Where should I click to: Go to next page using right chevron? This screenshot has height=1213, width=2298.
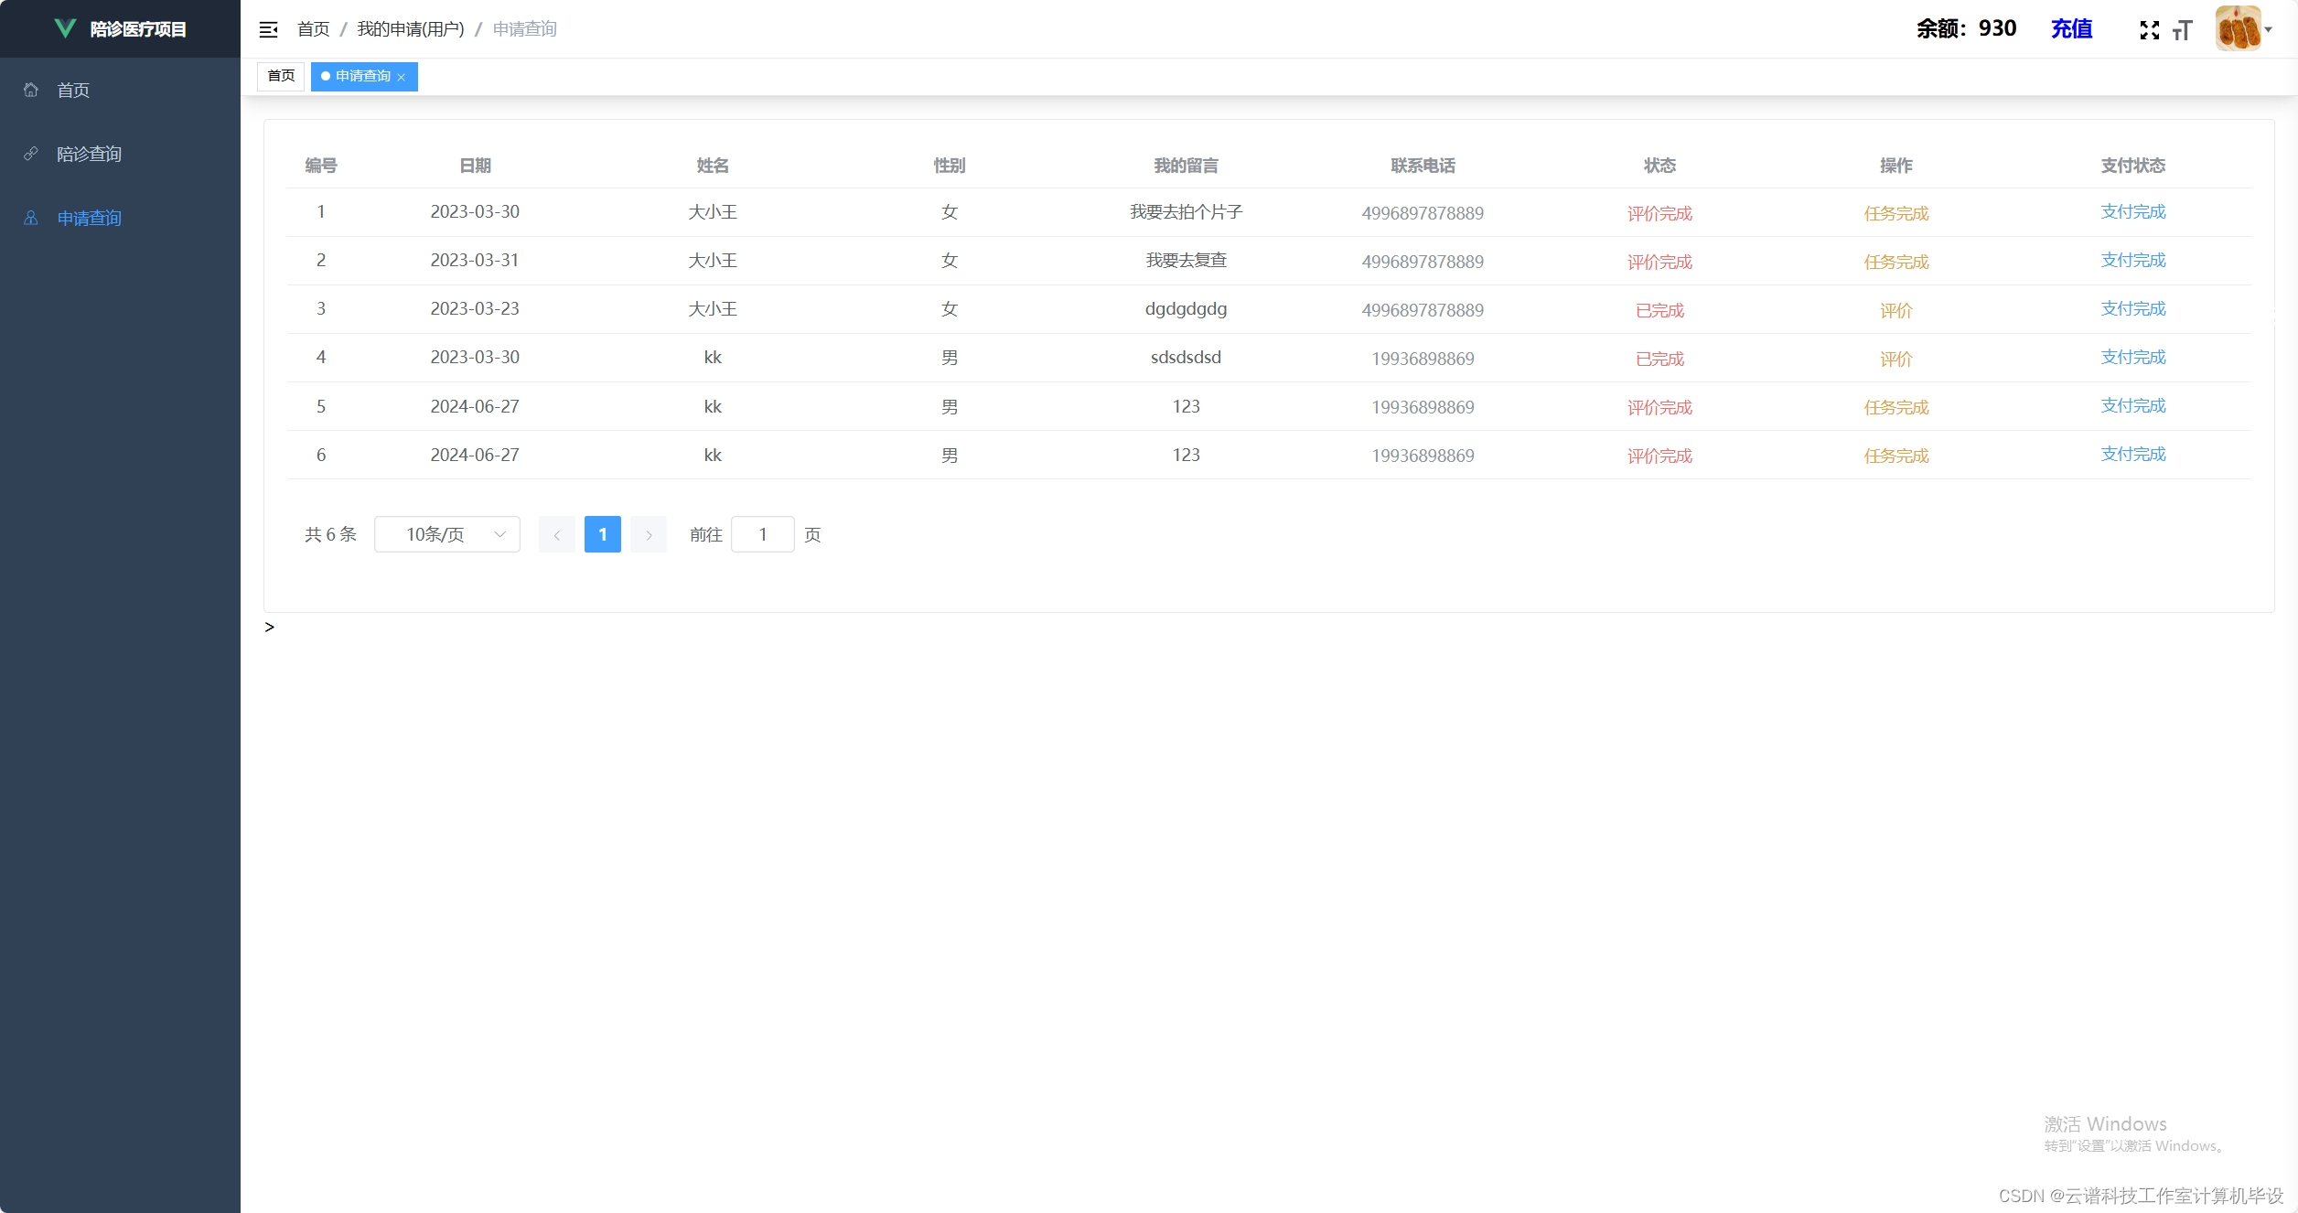coord(649,534)
